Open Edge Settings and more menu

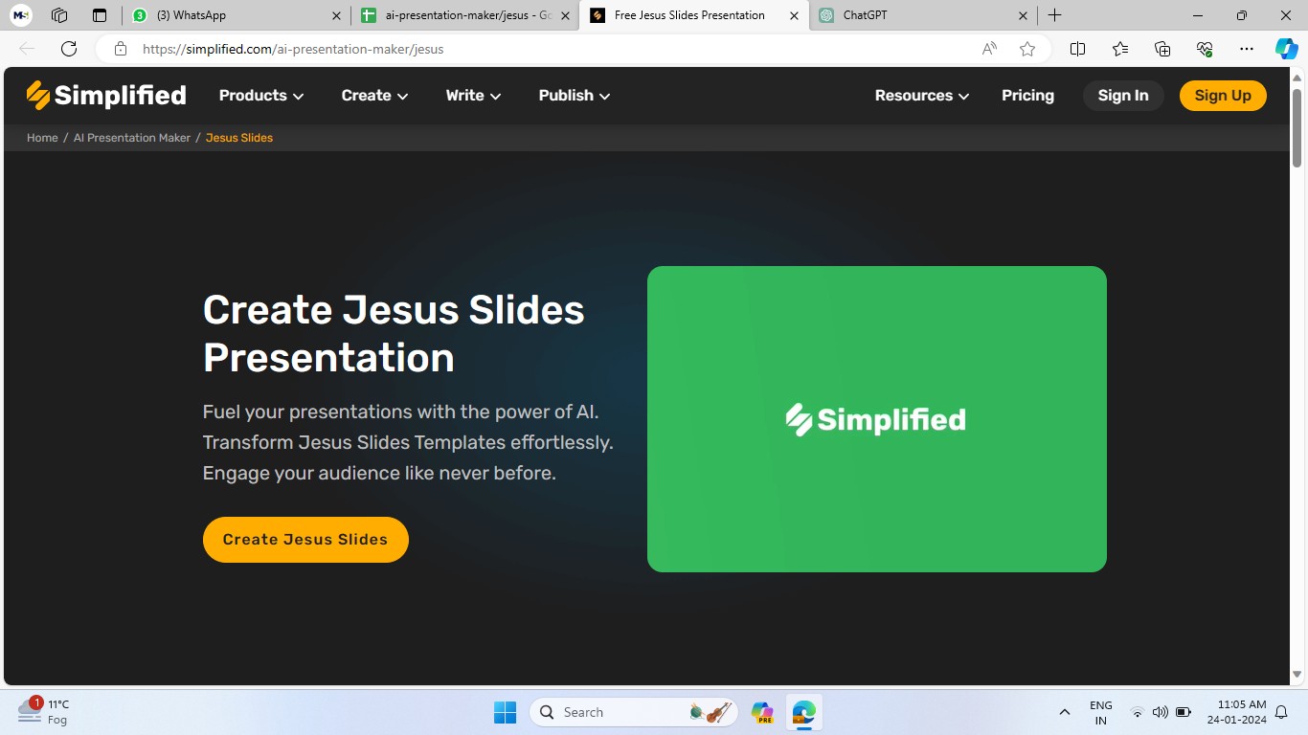tap(1246, 49)
